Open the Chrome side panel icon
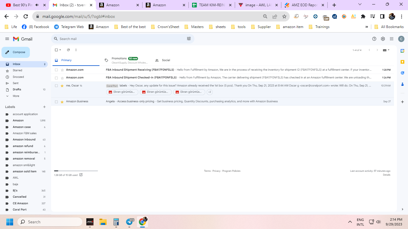 point(382,16)
